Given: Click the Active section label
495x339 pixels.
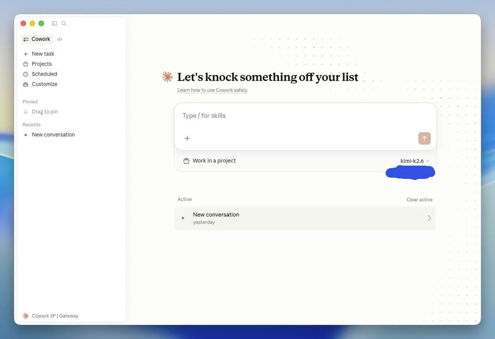Looking at the screenshot, I should pyautogui.click(x=184, y=199).
